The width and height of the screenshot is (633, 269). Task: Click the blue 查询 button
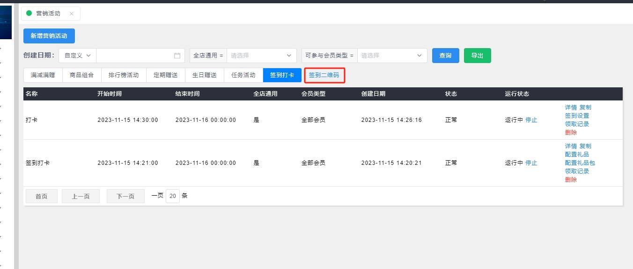[x=446, y=56]
